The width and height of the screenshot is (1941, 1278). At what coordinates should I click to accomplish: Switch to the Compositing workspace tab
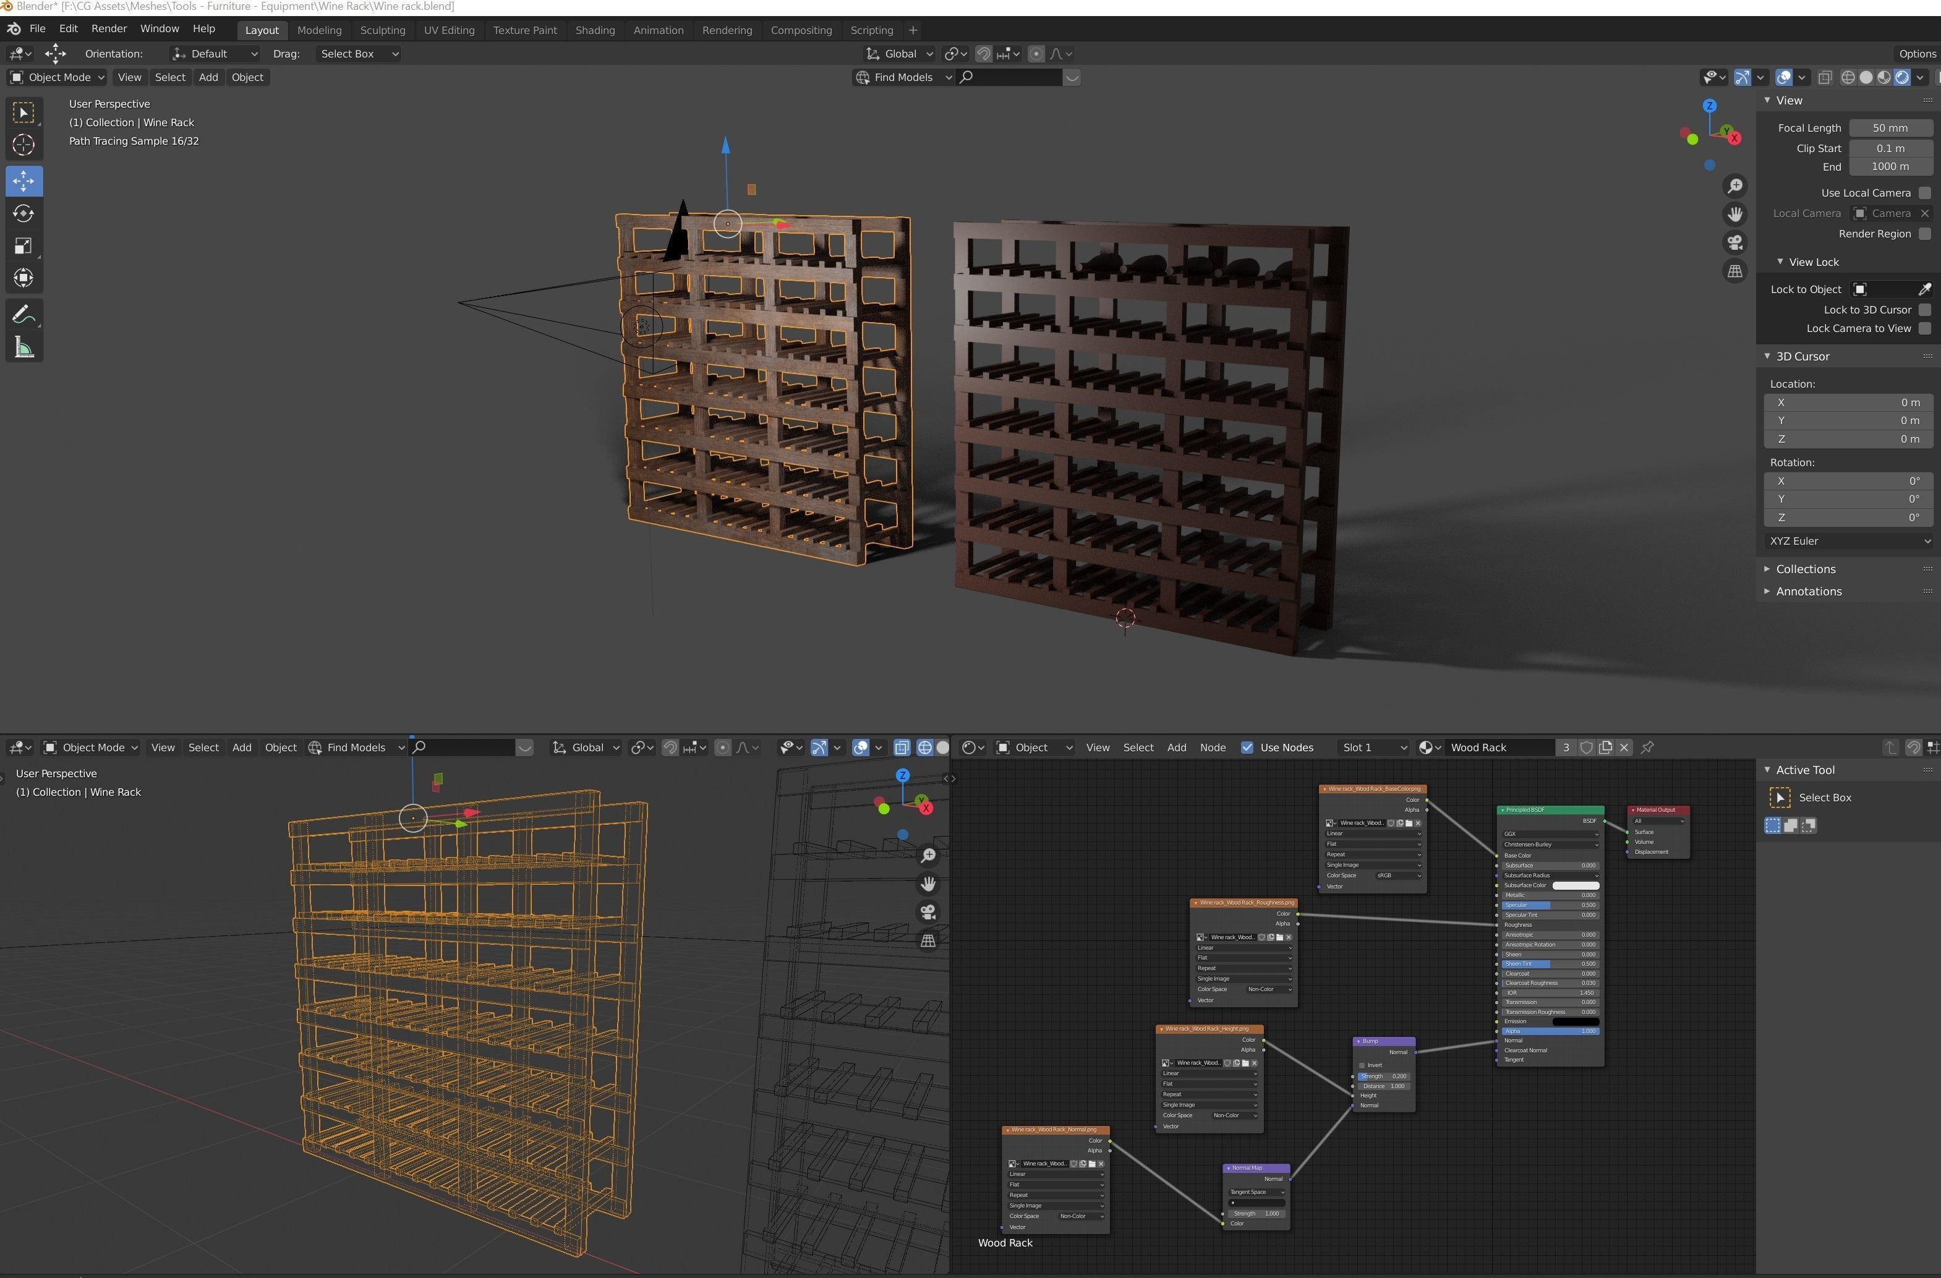[801, 30]
